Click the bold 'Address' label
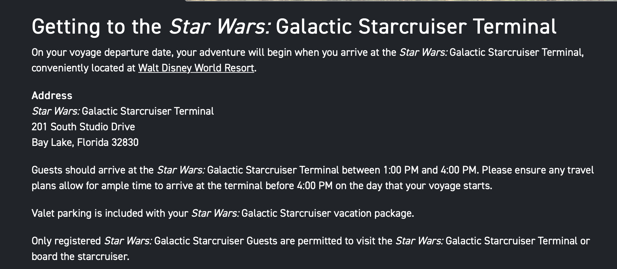Screen dimensions: 617x269 [x=52, y=95]
